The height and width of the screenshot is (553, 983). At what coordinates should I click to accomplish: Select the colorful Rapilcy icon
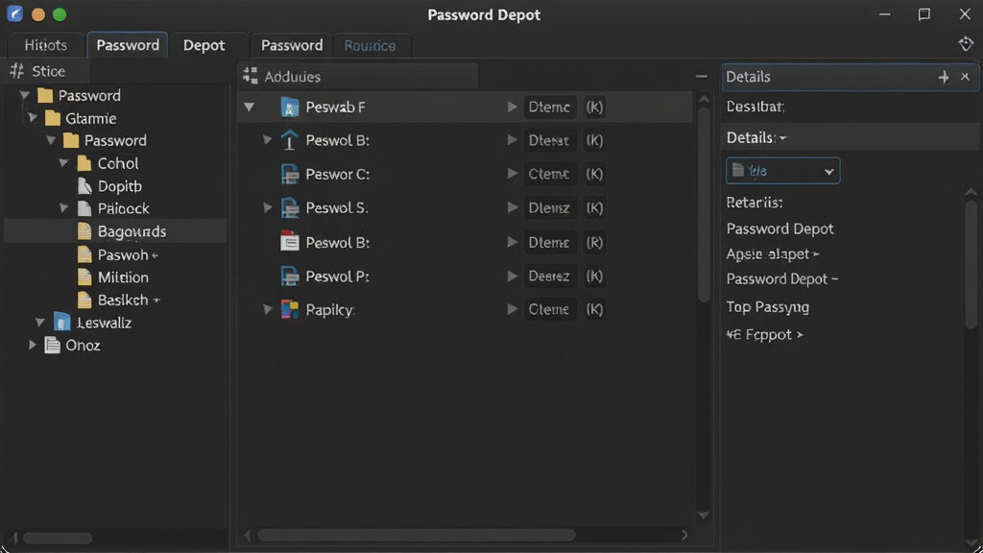tap(289, 309)
